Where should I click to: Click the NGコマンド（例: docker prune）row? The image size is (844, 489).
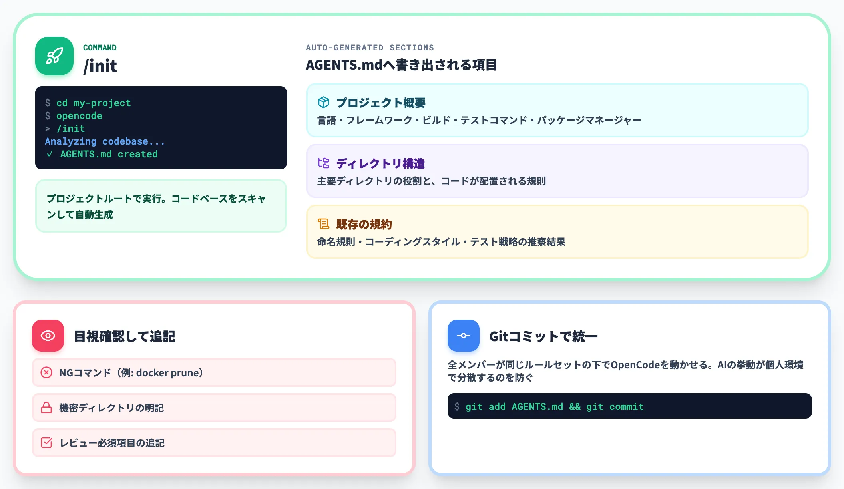(x=214, y=372)
